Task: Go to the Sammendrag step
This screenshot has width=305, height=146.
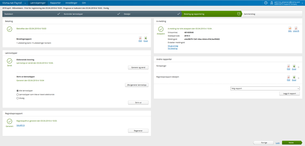Action: point(272,14)
